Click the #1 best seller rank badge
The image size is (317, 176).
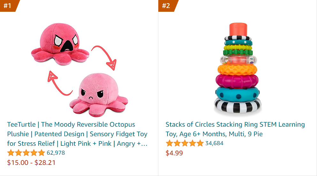click(8, 5)
